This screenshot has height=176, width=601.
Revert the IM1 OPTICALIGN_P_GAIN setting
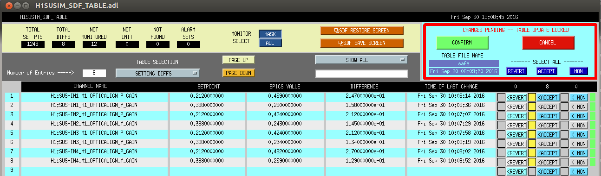(x=516, y=97)
